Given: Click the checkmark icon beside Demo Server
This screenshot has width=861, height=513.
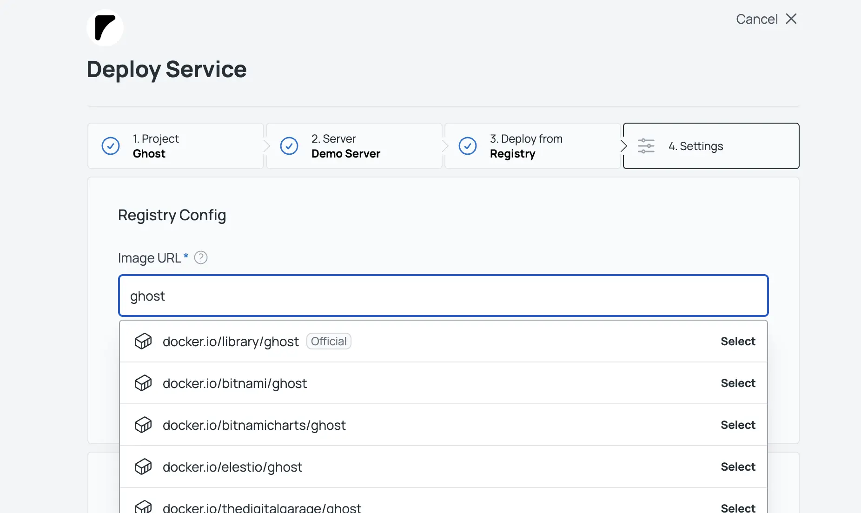Looking at the screenshot, I should pyautogui.click(x=289, y=146).
